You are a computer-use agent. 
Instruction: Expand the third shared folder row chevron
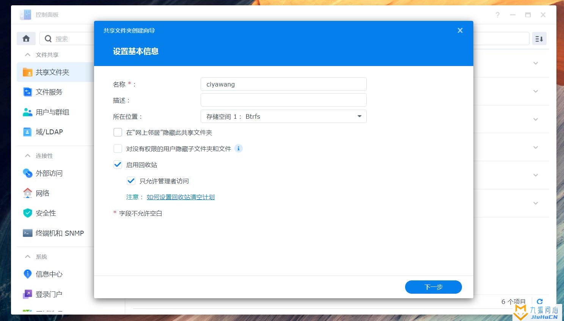[536, 119]
